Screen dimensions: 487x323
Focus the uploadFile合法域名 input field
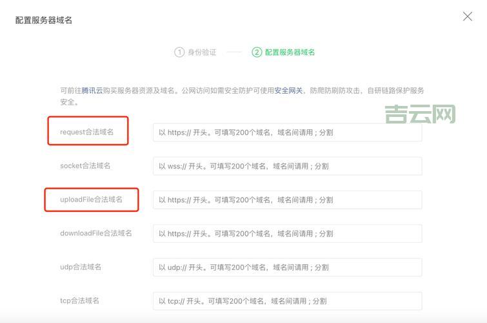pyautogui.click(x=287, y=200)
